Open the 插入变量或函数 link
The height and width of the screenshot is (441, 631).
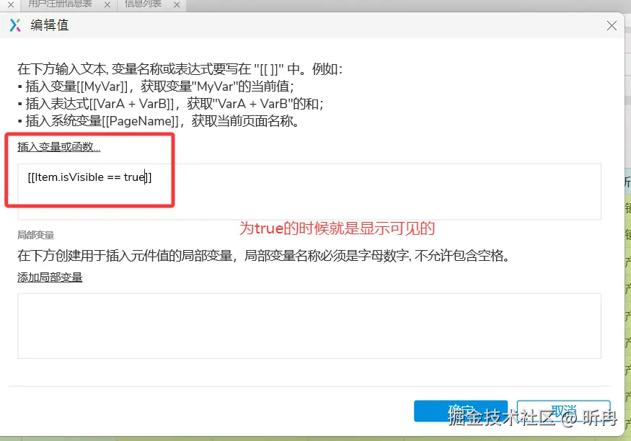58,147
